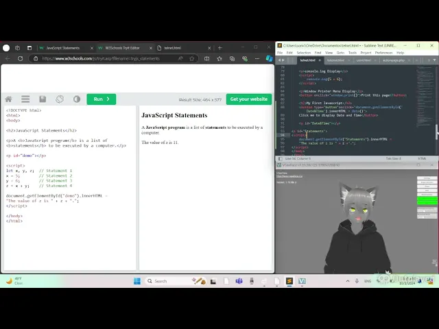Screen dimensions: 439x329
Task: Click the W3Schools home icon in Tryit toolbar
Action: click(9, 99)
